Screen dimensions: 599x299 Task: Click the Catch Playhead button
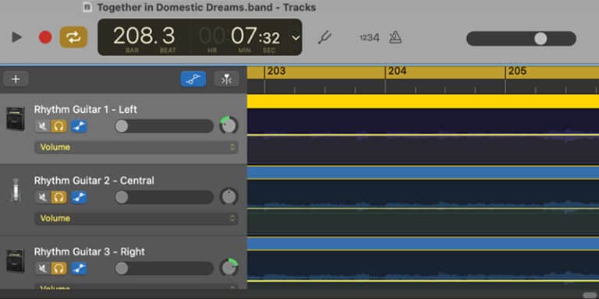(226, 79)
